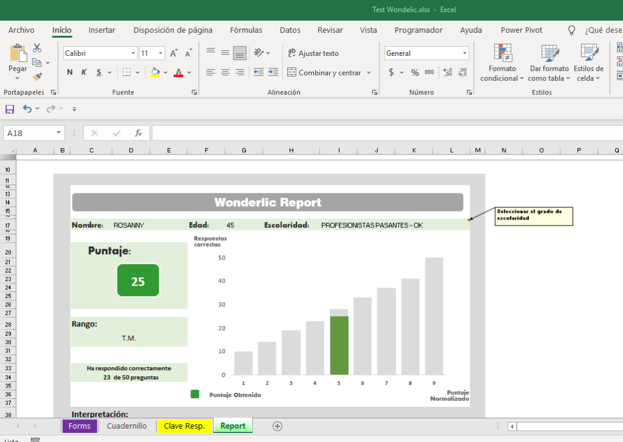Image resolution: width=623 pixels, height=442 pixels.
Task: Switch to the Power Pivot tab
Action: point(521,30)
